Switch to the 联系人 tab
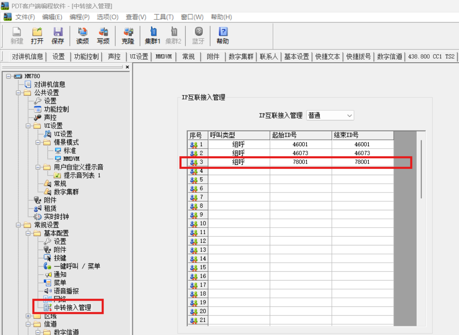This screenshot has width=459, height=335. (269, 57)
